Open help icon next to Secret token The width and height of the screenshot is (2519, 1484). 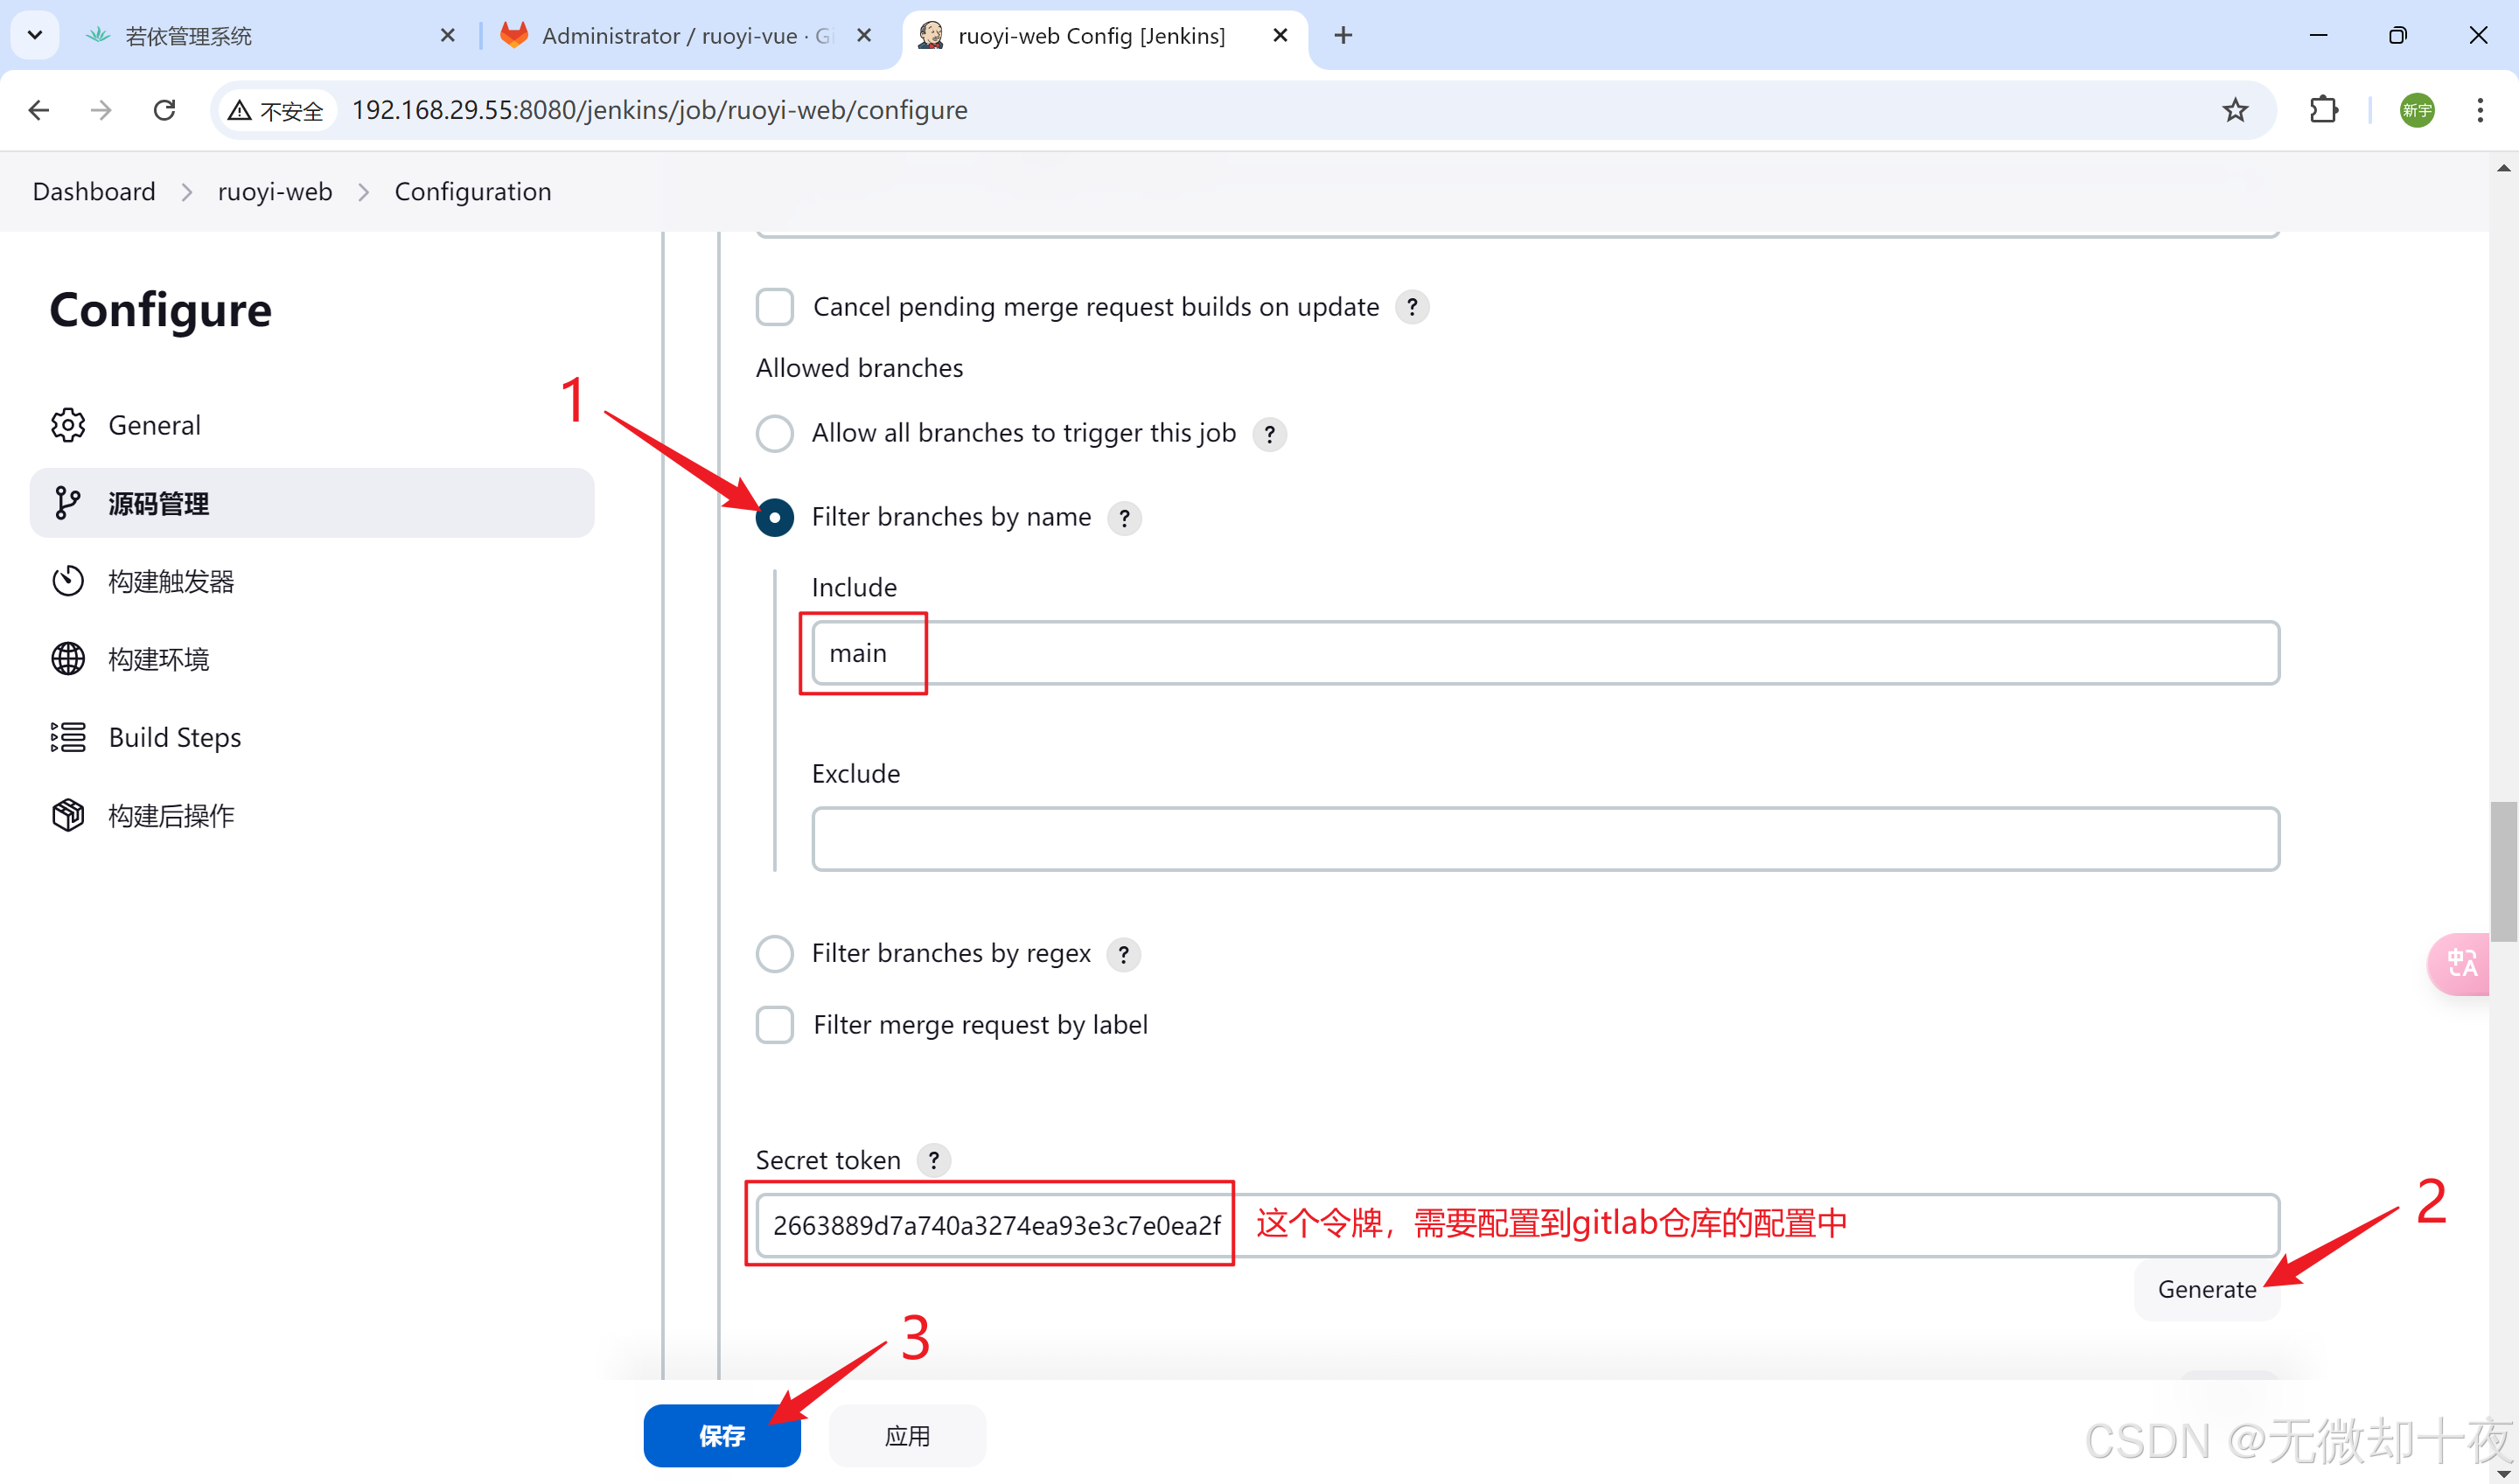pos(933,1160)
